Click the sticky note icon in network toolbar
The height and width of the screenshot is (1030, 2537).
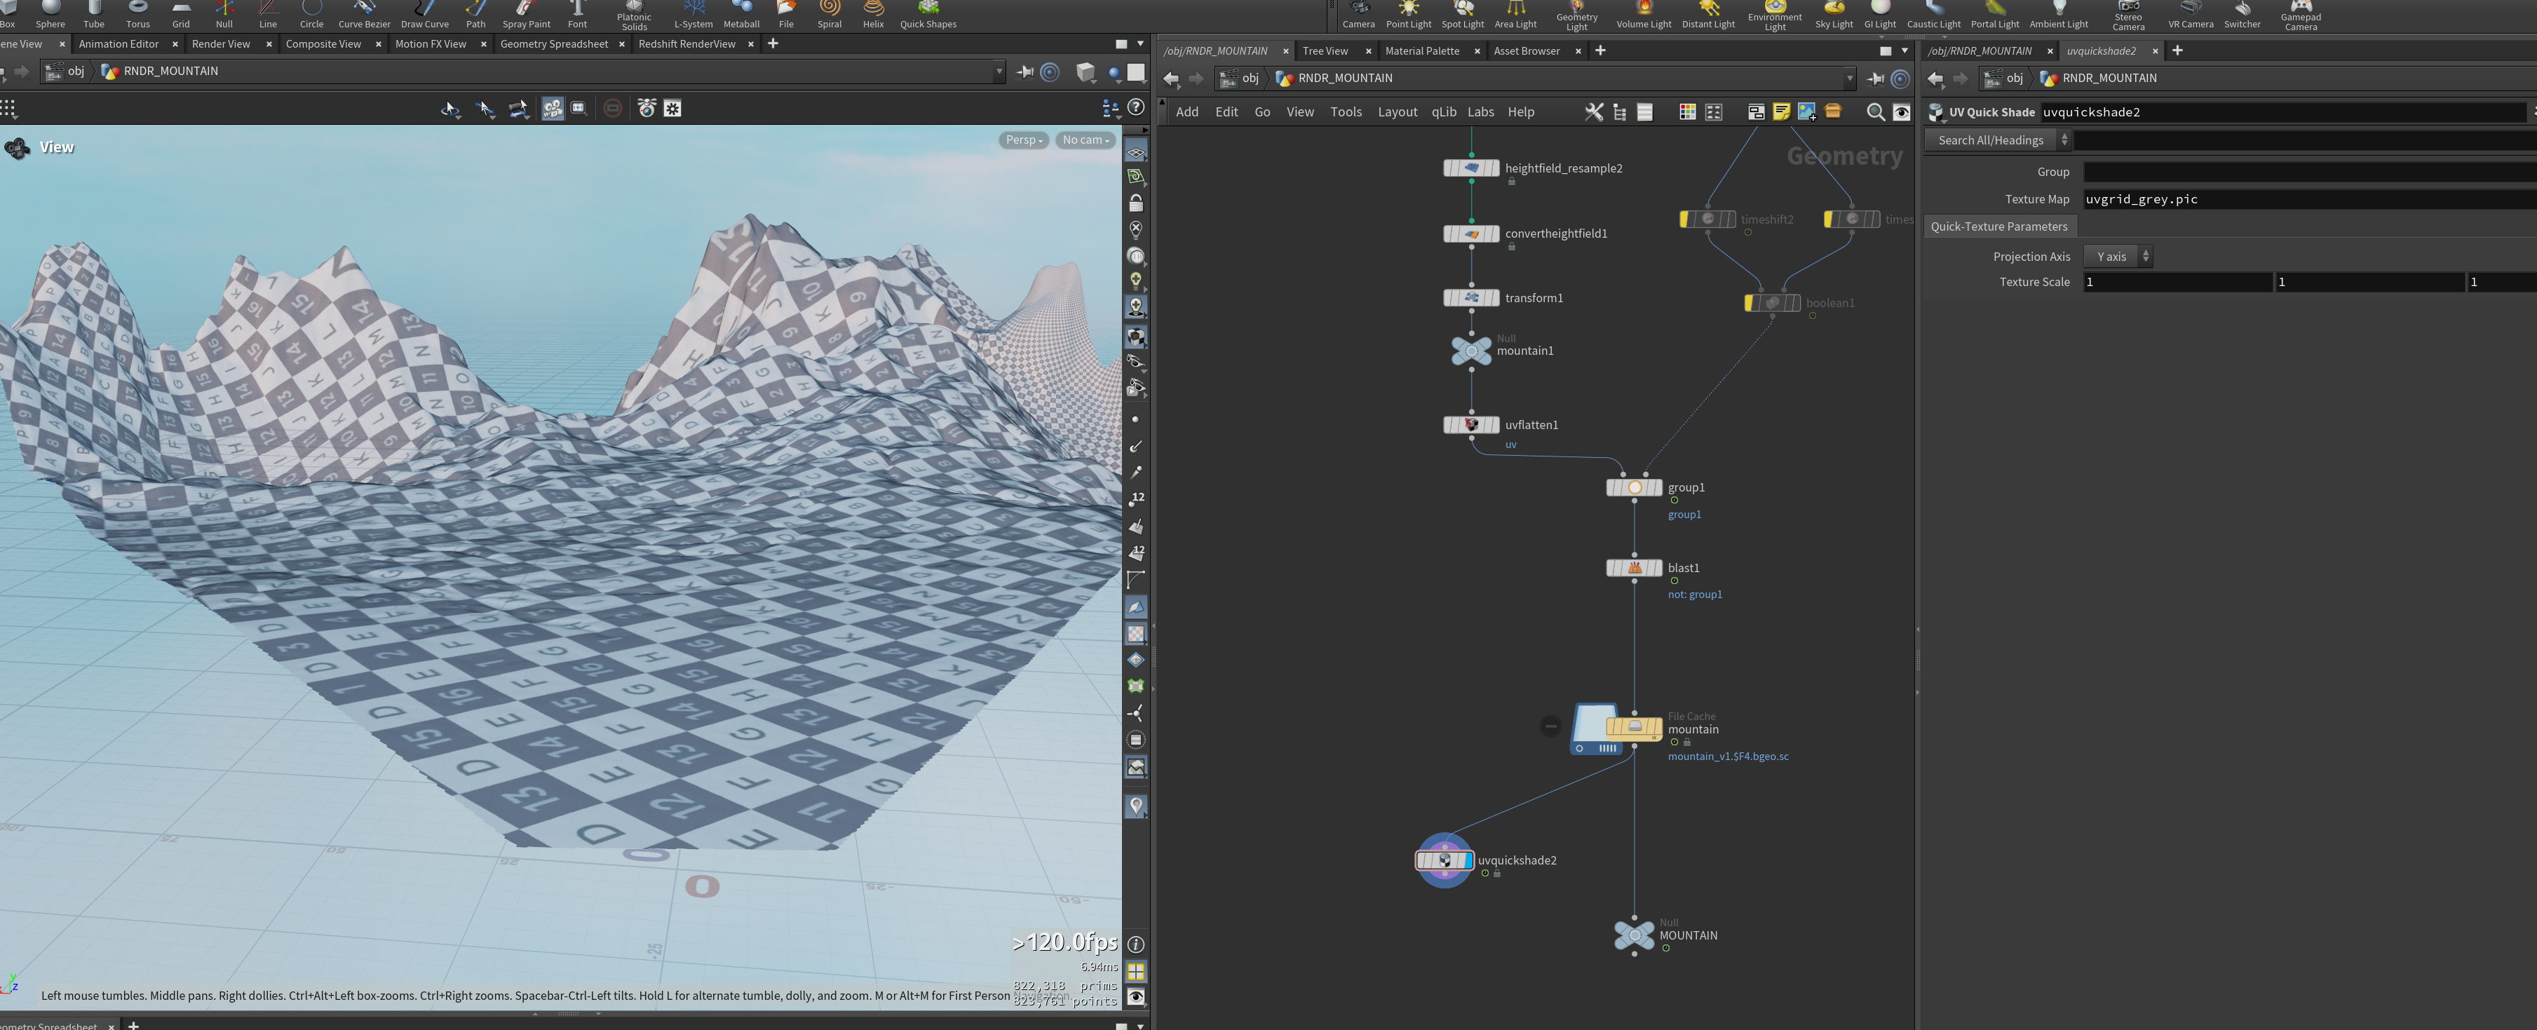coord(1780,112)
